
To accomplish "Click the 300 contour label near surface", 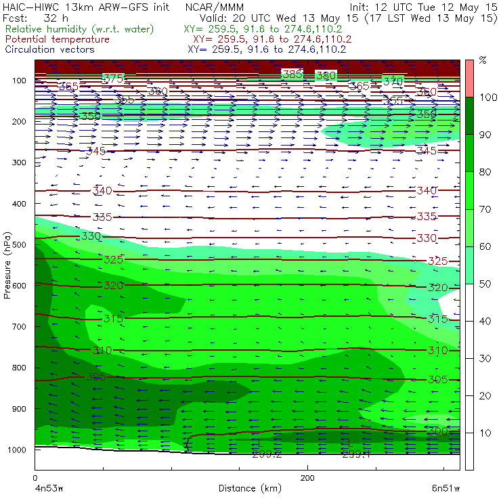I will click(438, 431).
